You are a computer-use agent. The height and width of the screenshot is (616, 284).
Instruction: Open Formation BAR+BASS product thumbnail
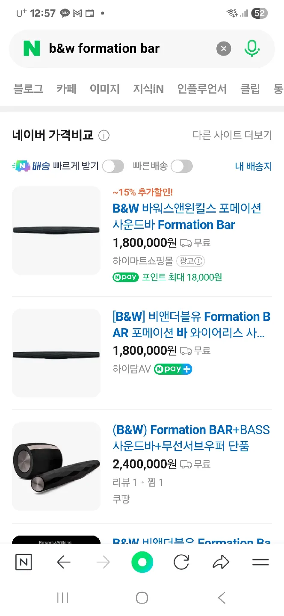[x=56, y=466]
